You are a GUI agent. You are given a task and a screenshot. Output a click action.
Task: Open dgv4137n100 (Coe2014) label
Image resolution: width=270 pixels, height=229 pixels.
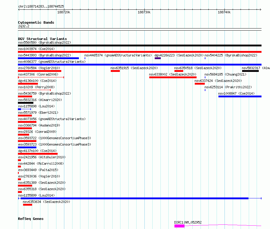37,151
